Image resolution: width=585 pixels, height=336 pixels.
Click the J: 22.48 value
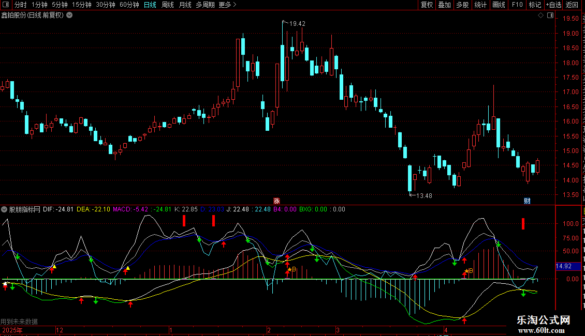coord(238,209)
